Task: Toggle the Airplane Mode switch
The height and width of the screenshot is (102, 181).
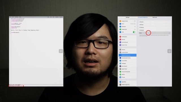Action: [x=134, y=21]
